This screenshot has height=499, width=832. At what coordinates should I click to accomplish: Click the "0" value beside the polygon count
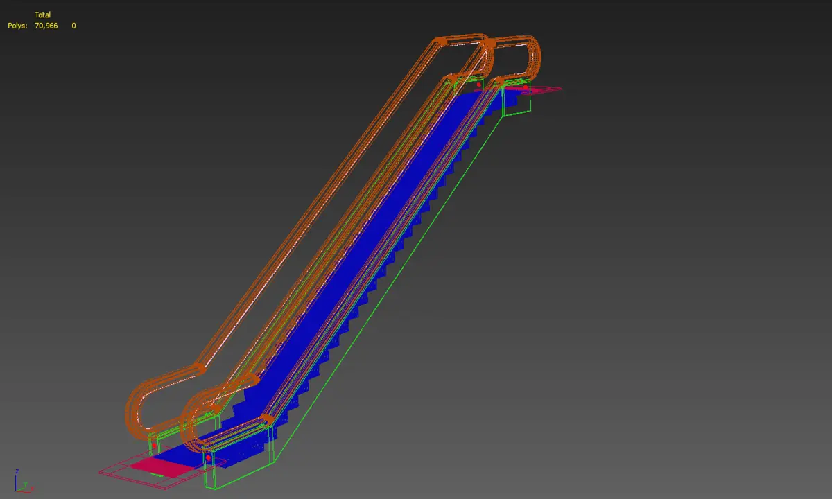73,26
